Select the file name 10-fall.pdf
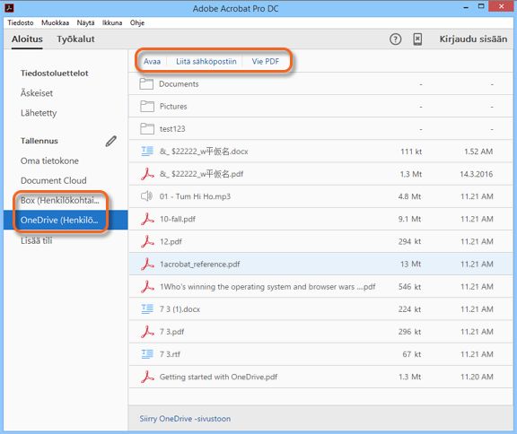The image size is (517, 434). 178,219
